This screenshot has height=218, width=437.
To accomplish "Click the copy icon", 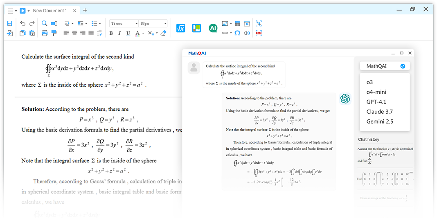I will 23,33.
